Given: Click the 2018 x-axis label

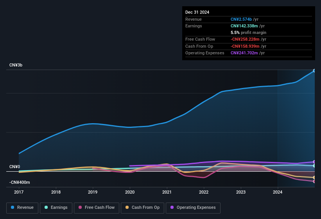Looking at the screenshot, I should 56,192.
